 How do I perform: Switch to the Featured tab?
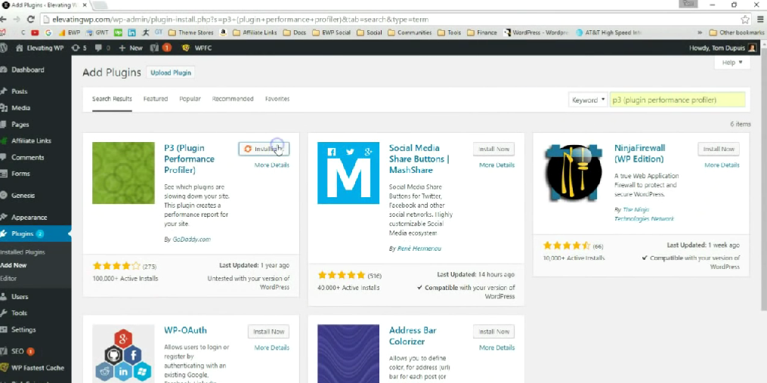[156, 99]
